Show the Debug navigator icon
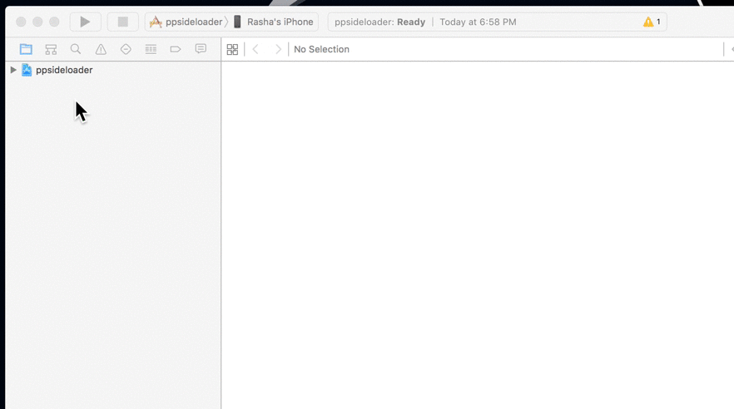Screen dimensions: 734x409 [151, 49]
